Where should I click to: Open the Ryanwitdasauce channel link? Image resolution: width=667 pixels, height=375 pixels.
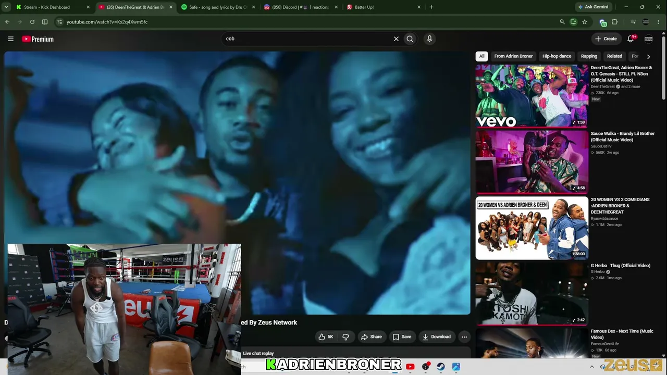click(604, 219)
